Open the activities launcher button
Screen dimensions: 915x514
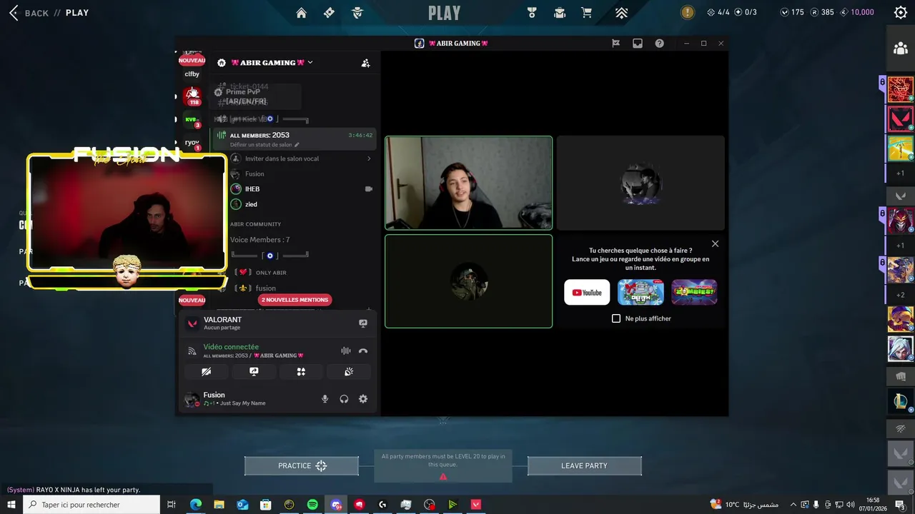(x=301, y=372)
